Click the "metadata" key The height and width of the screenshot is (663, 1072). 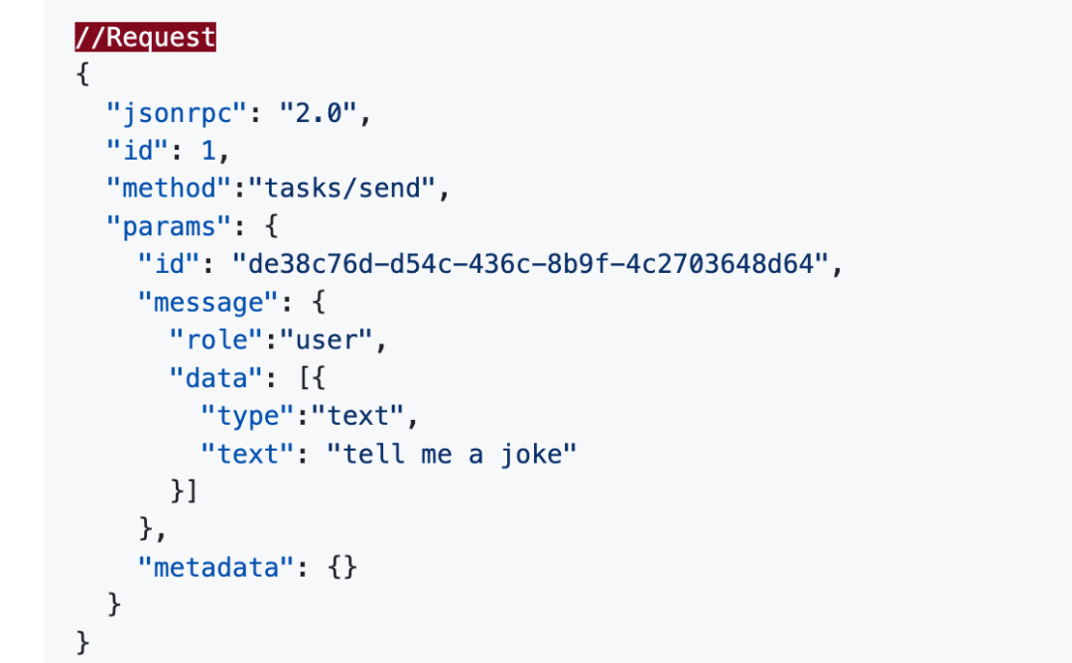point(214,568)
